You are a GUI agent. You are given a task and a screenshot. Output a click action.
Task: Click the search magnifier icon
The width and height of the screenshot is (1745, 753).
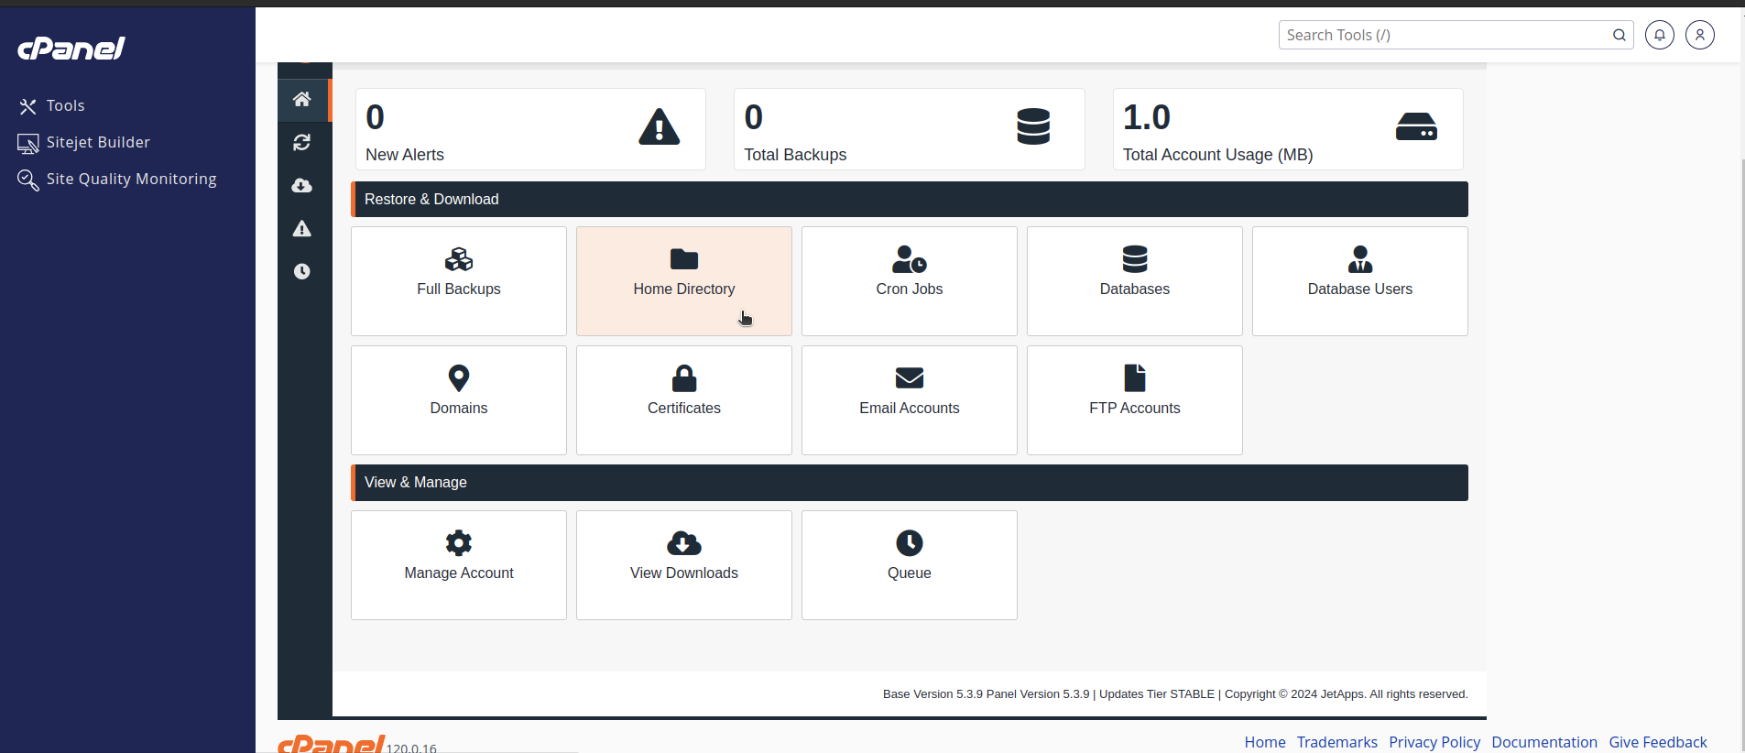(x=1620, y=35)
